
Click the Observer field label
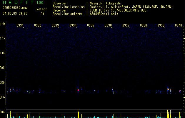tap(60, 3)
